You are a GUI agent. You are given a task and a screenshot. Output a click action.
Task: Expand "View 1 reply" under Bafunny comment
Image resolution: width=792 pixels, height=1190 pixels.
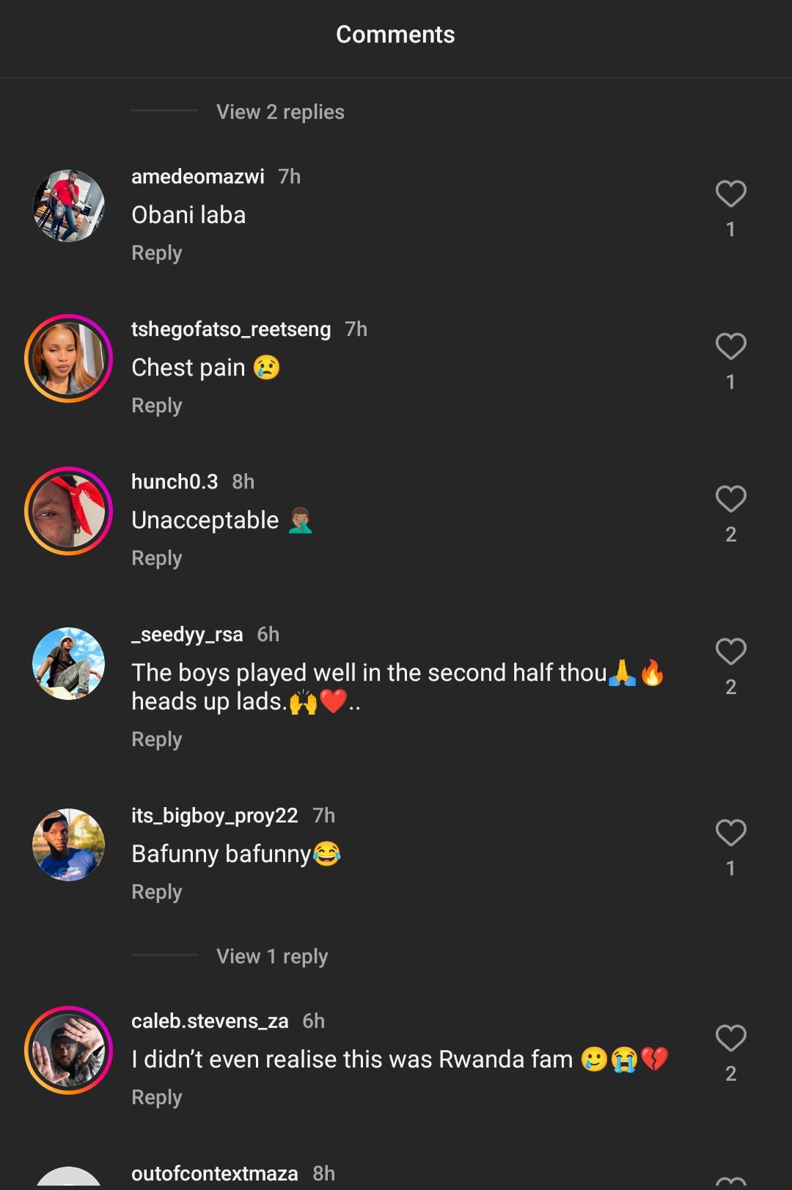tap(272, 957)
